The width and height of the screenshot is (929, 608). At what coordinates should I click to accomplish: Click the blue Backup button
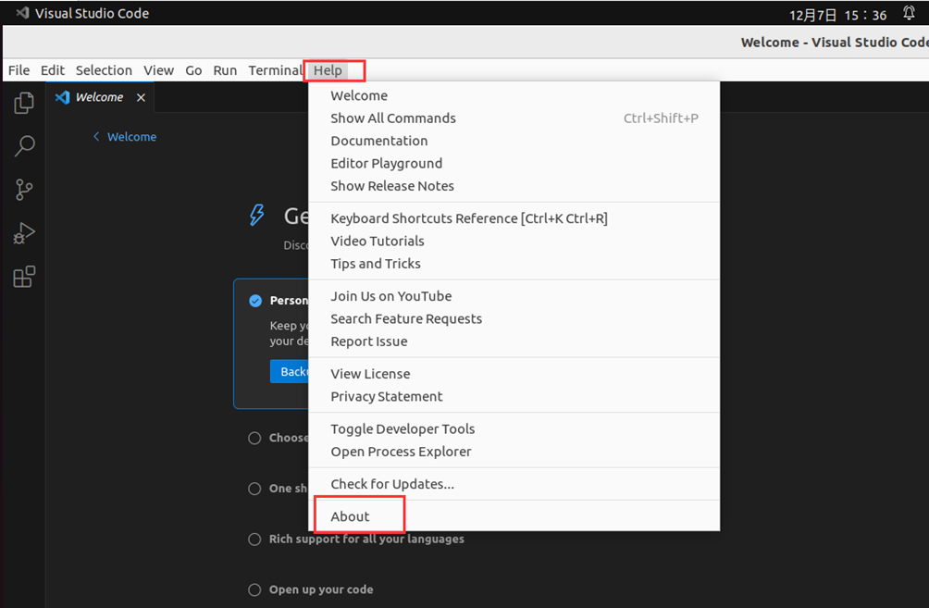pos(290,372)
